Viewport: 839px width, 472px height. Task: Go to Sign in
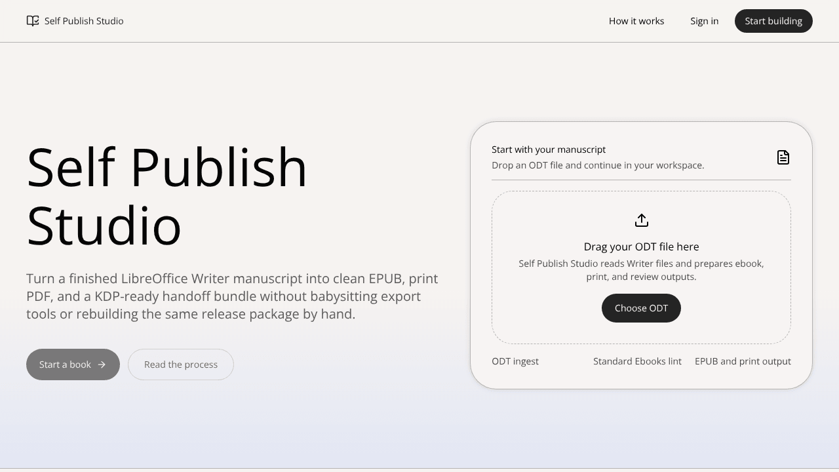pyautogui.click(x=705, y=21)
